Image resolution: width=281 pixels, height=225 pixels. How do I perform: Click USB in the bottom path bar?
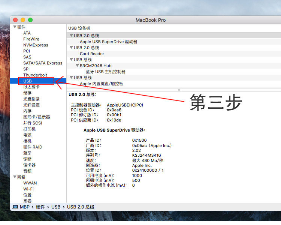coord(56,207)
